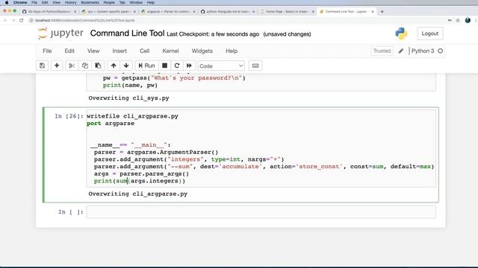Image resolution: width=478 pixels, height=268 pixels.
Task: Reload the page with refresh icon
Action: [x=22, y=20]
